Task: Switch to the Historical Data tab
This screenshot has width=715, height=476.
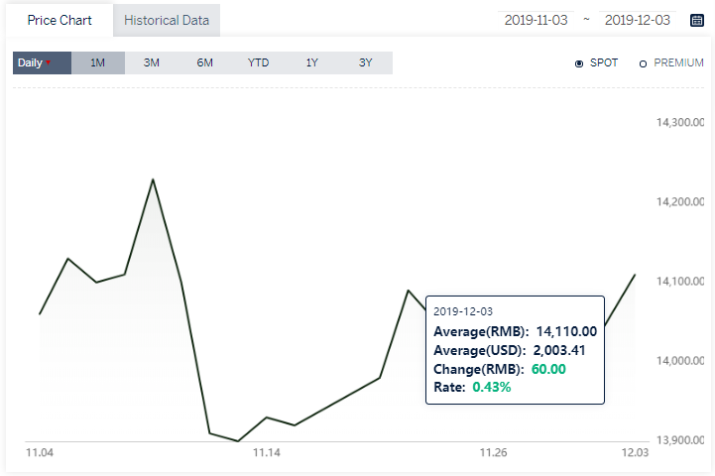Action: (167, 21)
